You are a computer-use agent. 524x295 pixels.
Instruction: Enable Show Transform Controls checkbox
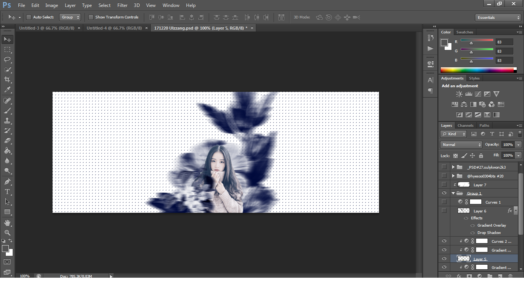coord(91,17)
